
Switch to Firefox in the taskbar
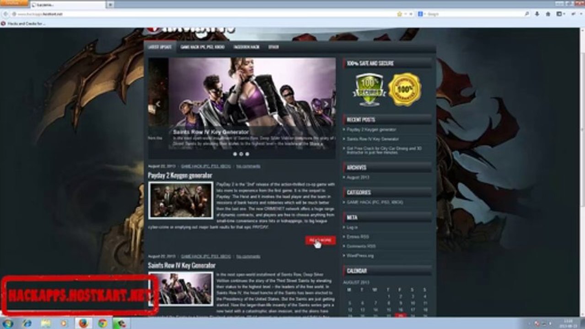(x=83, y=324)
